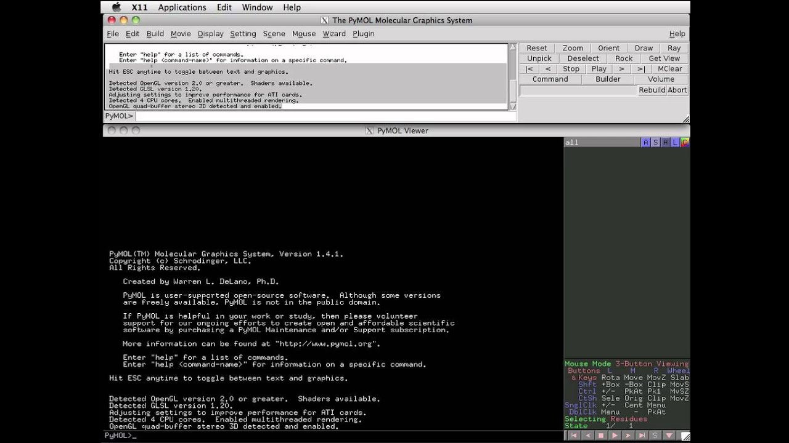Cycle the Mouse Mode 3-Button Viewing setting
This screenshot has width=789, height=443.
click(x=627, y=364)
